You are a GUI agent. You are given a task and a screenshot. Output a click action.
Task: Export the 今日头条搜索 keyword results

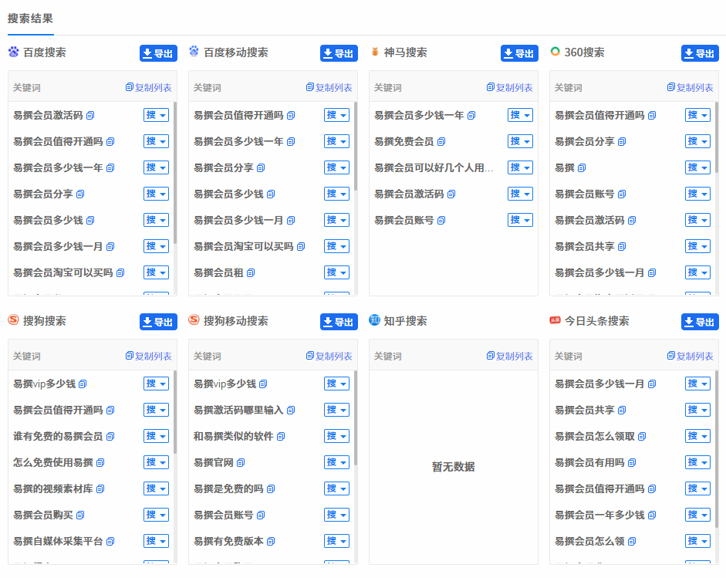pyautogui.click(x=700, y=322)
